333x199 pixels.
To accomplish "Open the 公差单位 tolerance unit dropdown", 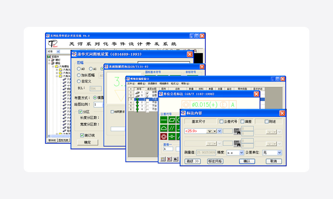I will coord(279,153).
